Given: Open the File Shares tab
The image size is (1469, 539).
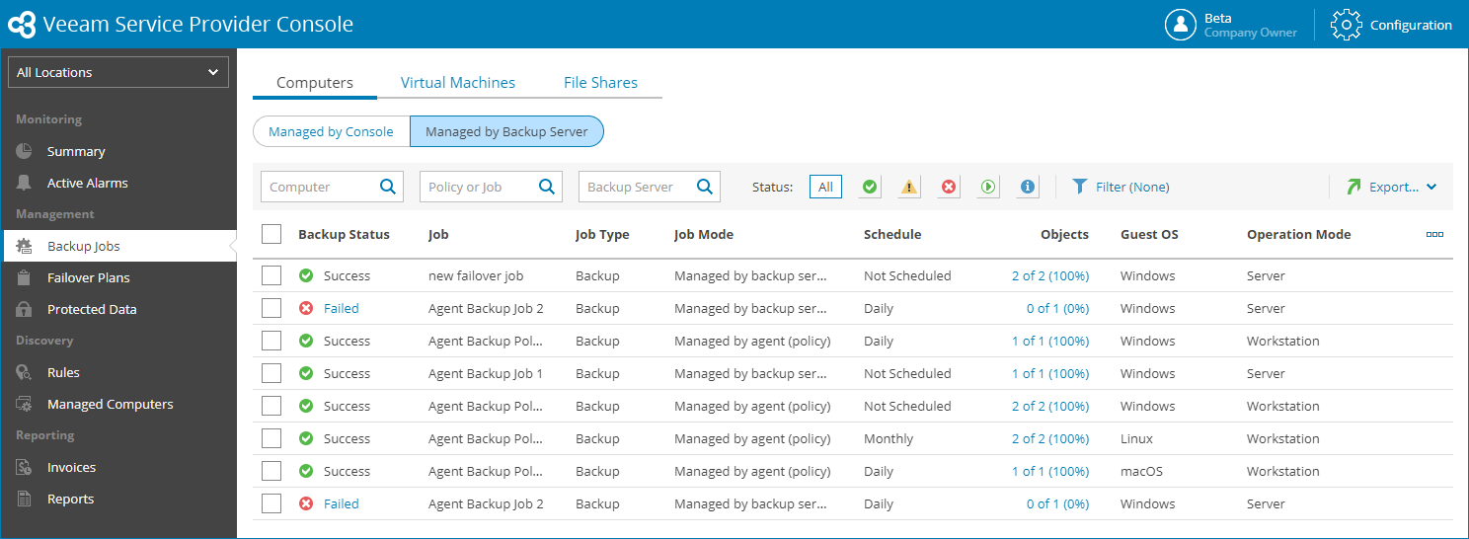Looking at the screenshot, I should point(600,83).
